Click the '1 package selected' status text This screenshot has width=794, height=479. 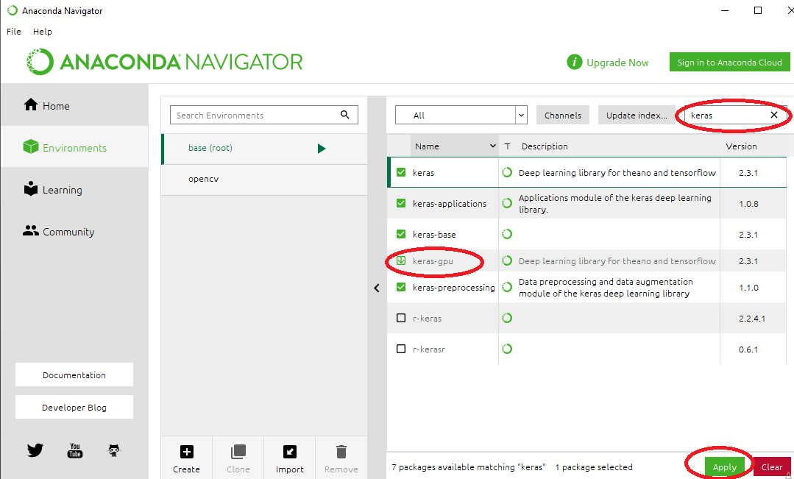[x=593, y=466]
